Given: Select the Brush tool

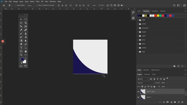Looking at the screenshot, I should click(21, 34).
